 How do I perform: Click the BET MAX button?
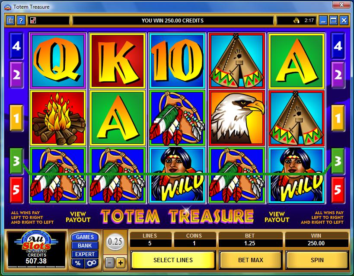coord(251,260)
